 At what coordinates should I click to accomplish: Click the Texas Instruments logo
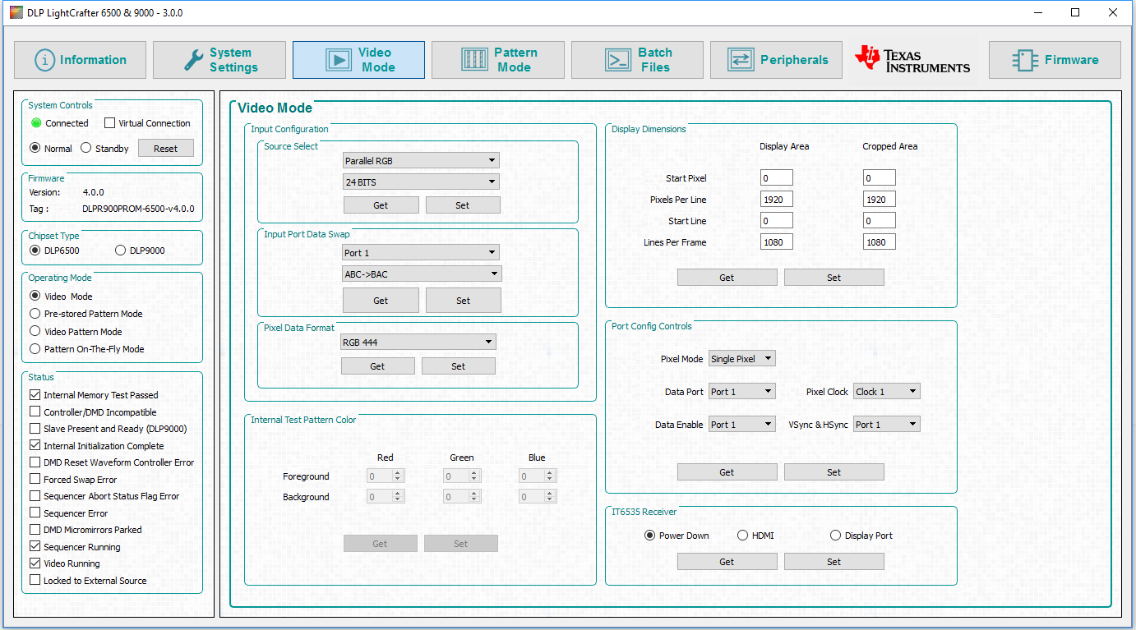point(912,60)
